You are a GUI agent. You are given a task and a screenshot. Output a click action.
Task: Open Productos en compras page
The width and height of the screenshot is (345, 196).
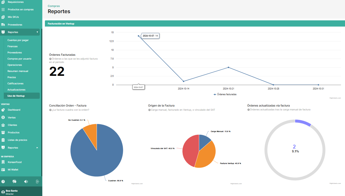[x=21, y=10]
